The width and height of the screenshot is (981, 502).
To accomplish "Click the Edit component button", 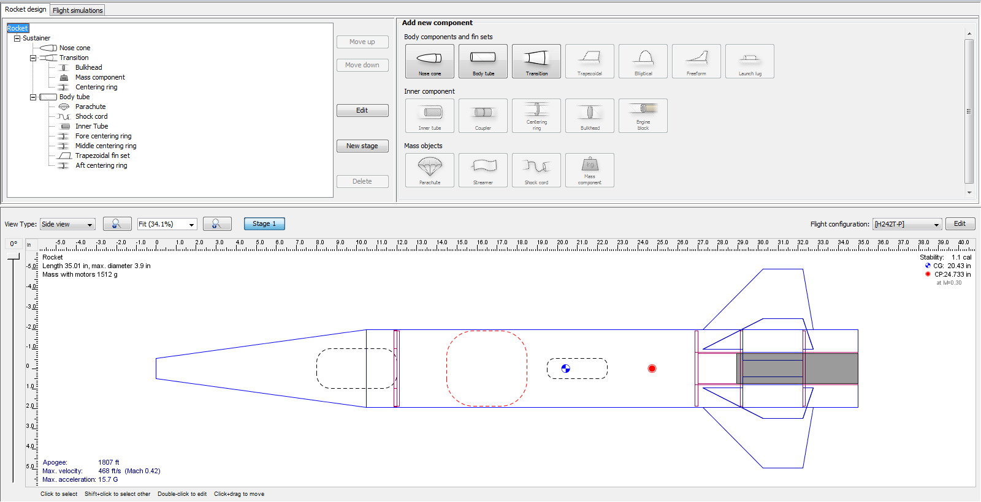I will [x=362, y=110].
